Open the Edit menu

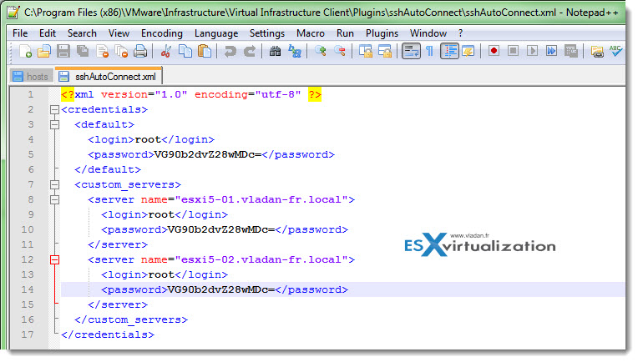48,33
